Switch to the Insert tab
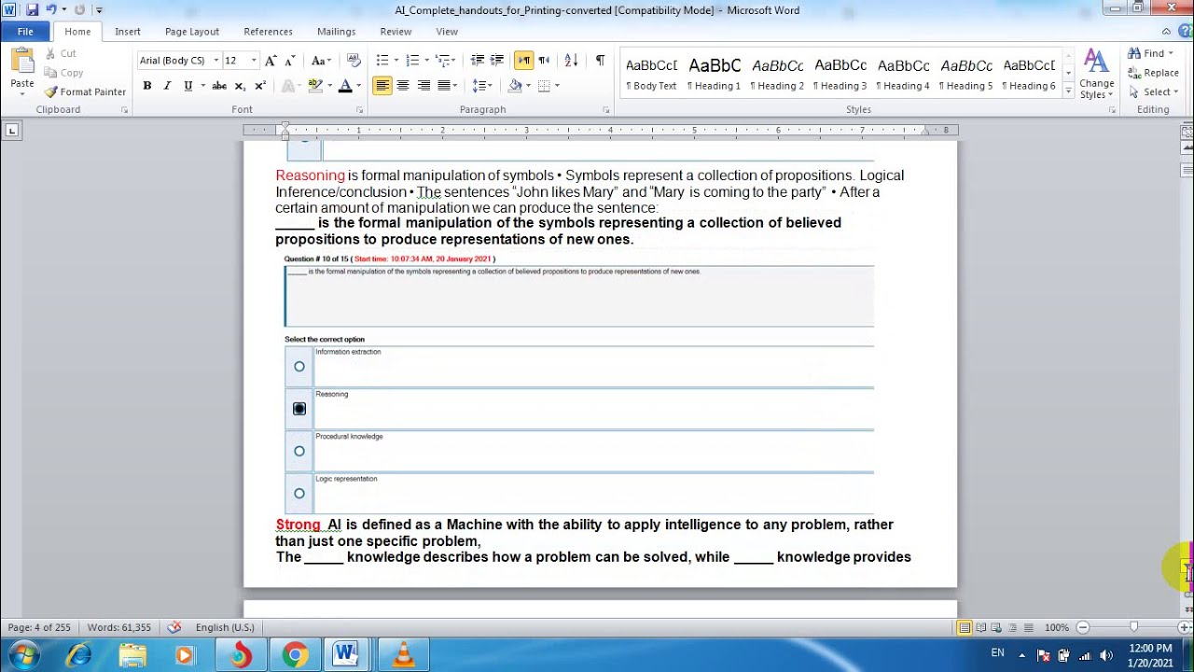1194x672 pixels. [128, 31]
